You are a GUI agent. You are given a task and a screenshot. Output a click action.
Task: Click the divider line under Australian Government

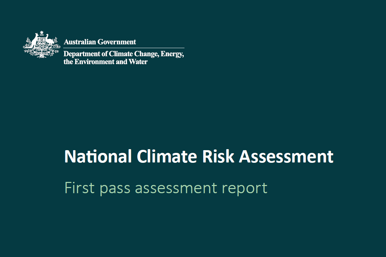(x=124, y=48)
